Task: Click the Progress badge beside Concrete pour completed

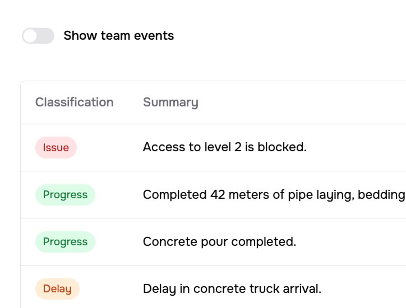Action: pyautogui.click(x=65, y=242)
